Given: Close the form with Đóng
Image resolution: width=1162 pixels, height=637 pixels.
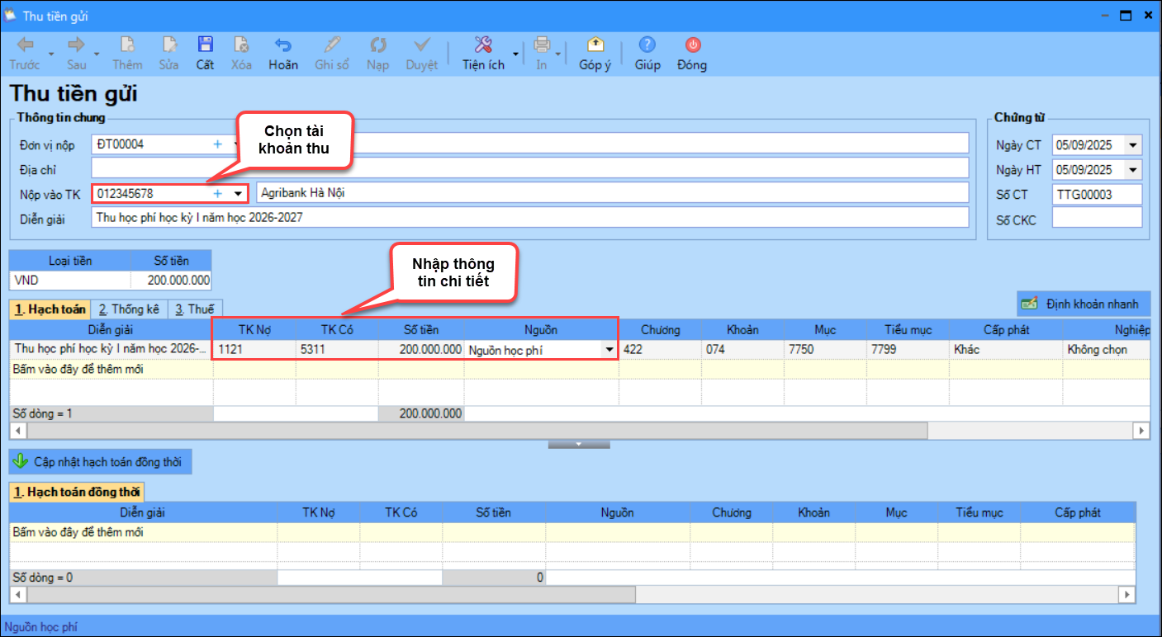Looking at the screenshot, I should pyautogui.click(x=692, y=54).
